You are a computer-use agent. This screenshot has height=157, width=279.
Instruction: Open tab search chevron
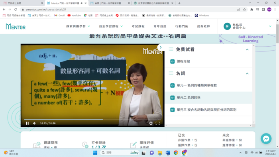pos(250,3)
